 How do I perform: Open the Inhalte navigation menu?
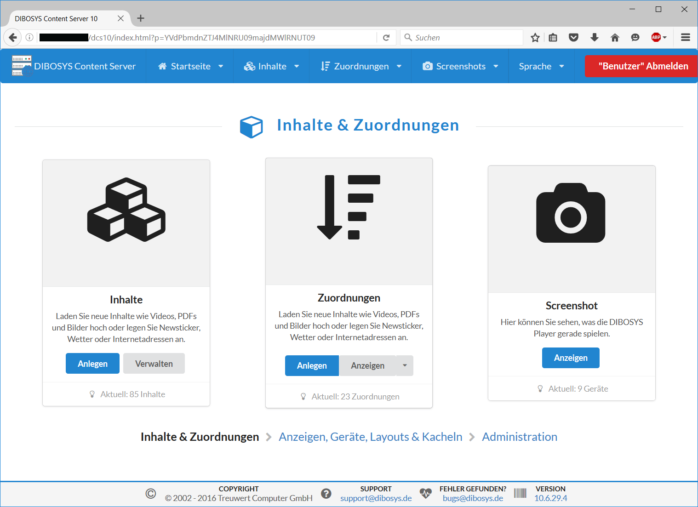[271, 66]
